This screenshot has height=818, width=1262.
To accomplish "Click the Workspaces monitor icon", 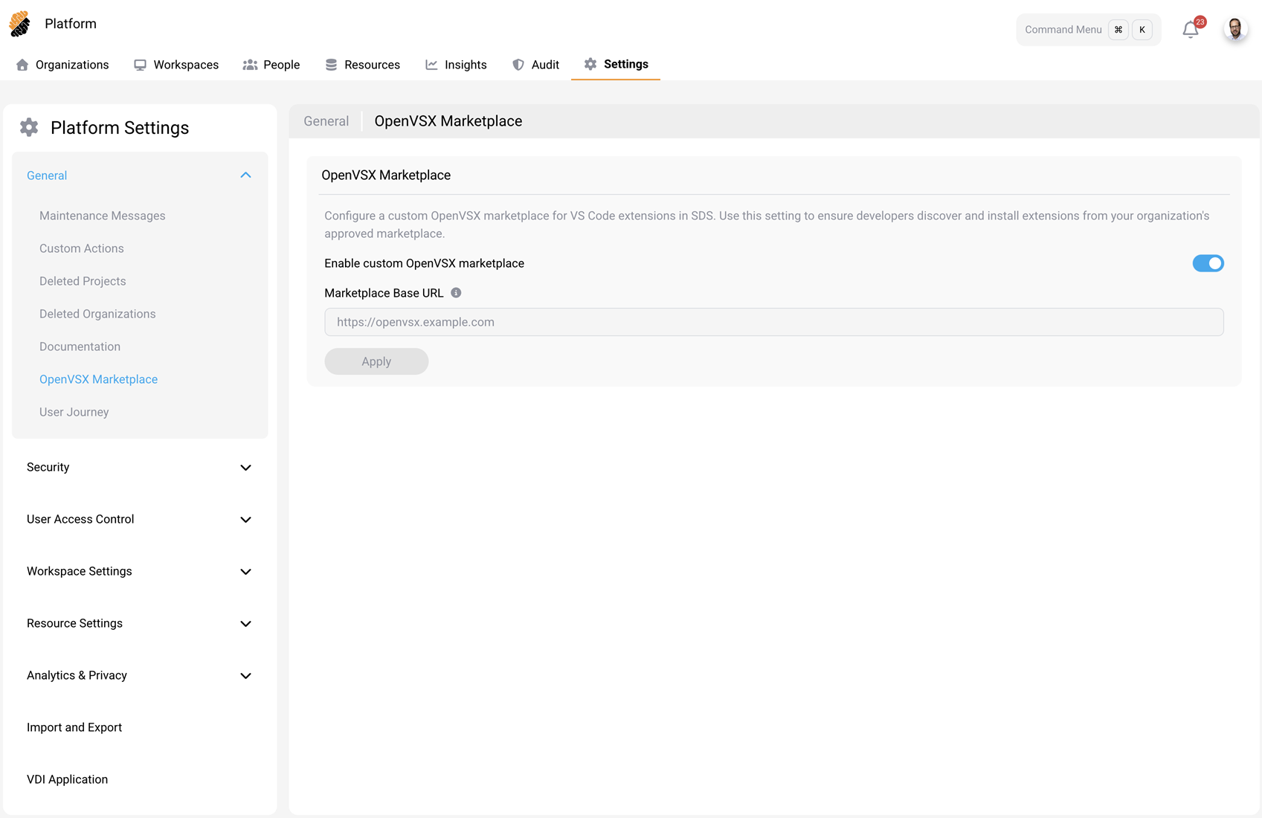I will pyautogui.click(x=140, y=65).
